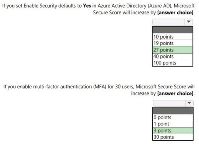199x144 pixels.
Task: Select the 1 point option
Action: 173,124
